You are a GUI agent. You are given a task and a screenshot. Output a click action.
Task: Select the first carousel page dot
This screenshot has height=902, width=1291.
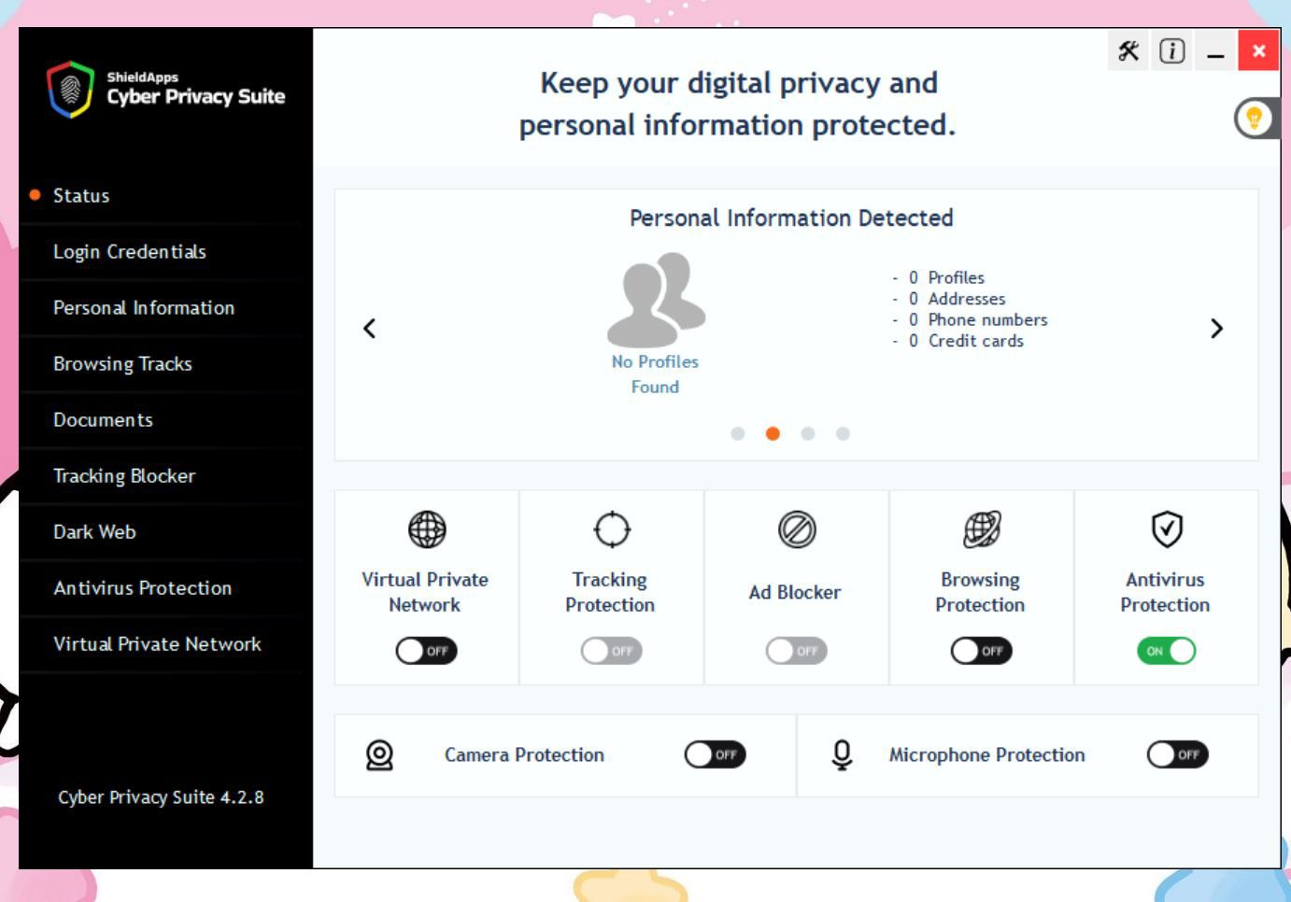click(738, 433)
